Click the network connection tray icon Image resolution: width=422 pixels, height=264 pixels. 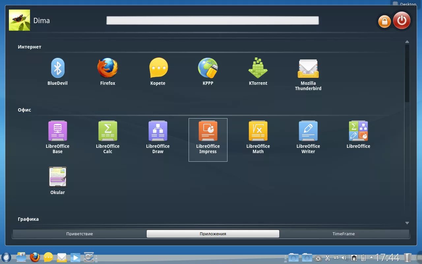[354, 258]
